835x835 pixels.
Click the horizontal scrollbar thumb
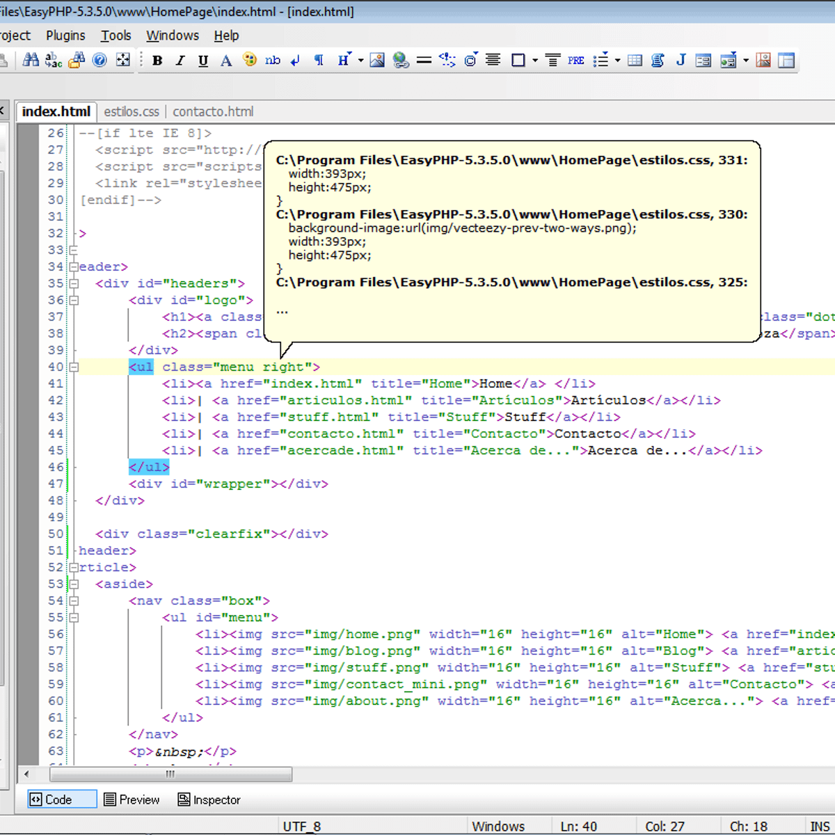(170, 774)
